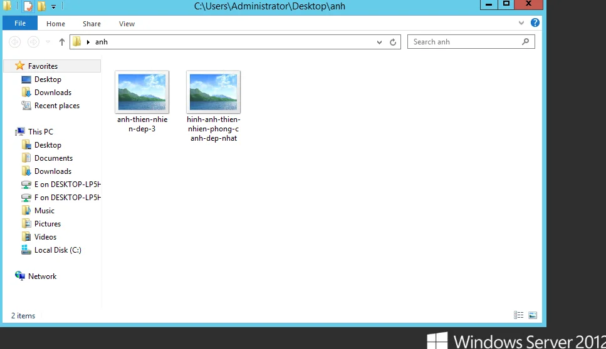Viewport: 606px width, 349px height.
Task: Switch to details view using status bar icon
Action: coord(518,315)
